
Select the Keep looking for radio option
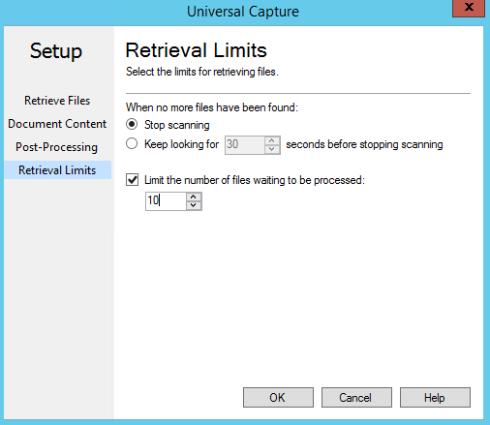click(x=132, y=143)
